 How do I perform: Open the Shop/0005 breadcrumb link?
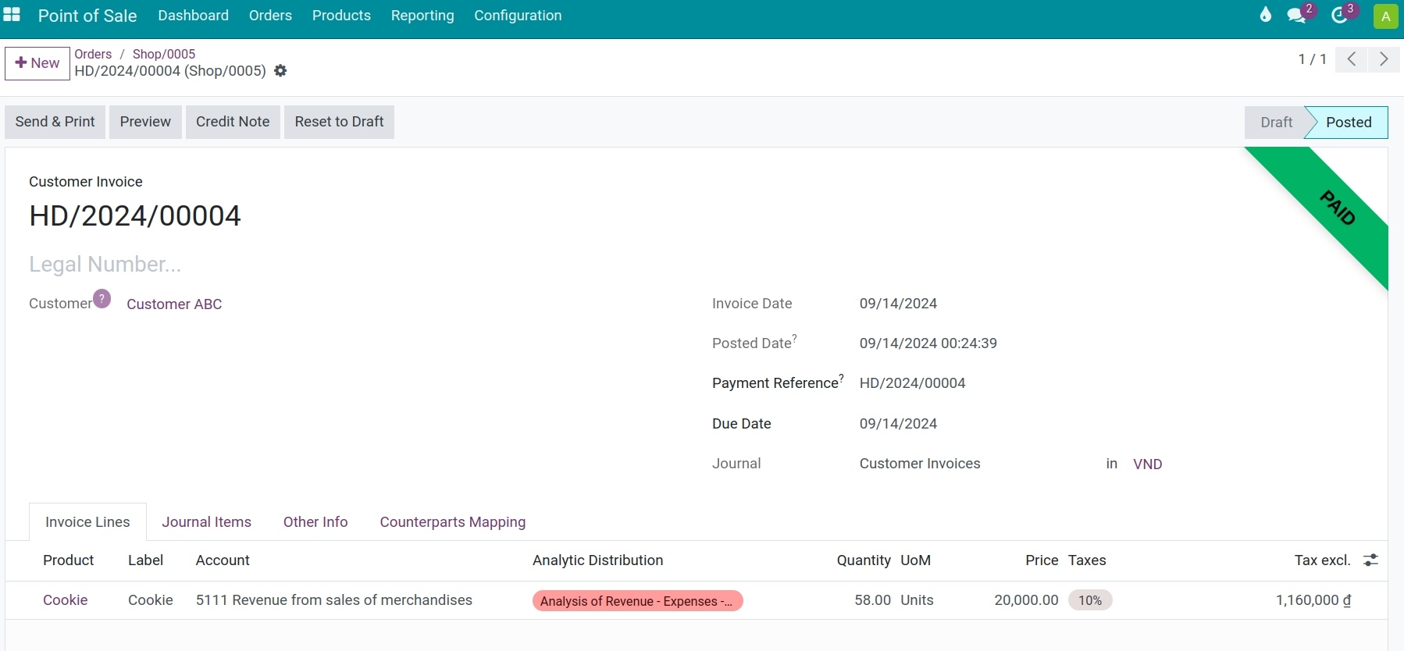click(x=164, y=54)
